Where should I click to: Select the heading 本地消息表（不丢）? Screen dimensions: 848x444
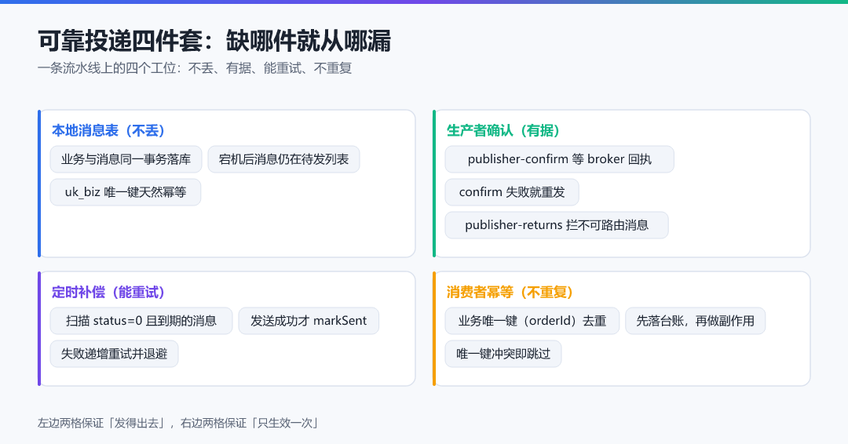pyautogui.click(x=108, y=131)
